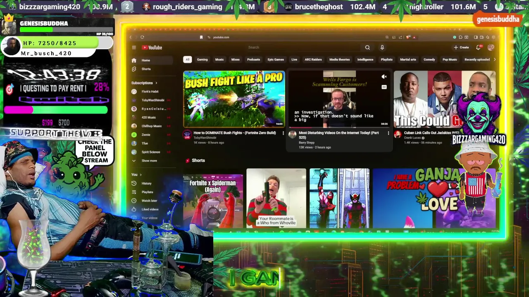This screenshot has width=529, height=297.
Task: Open the more options menu for the Bush Fights video
Action: (x=283, y=133)
